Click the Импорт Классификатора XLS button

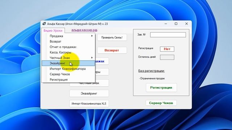tap(89, 104)
